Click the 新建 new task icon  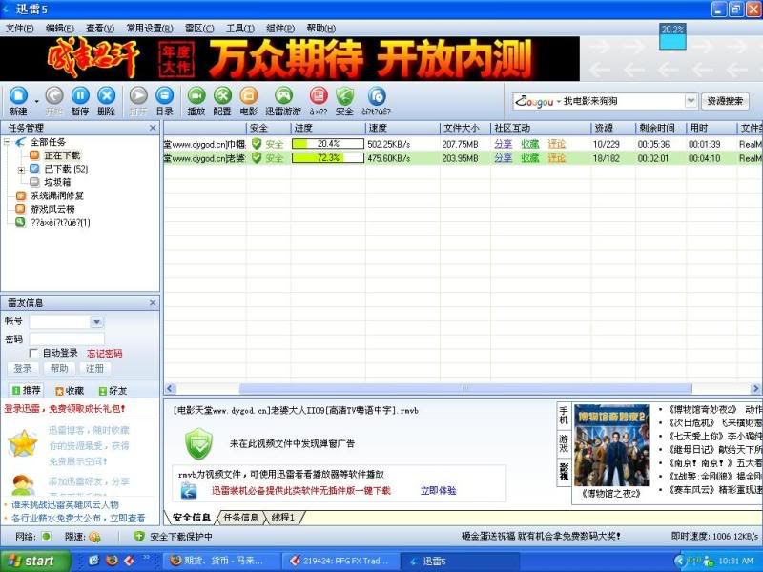(x=18, y=95)
